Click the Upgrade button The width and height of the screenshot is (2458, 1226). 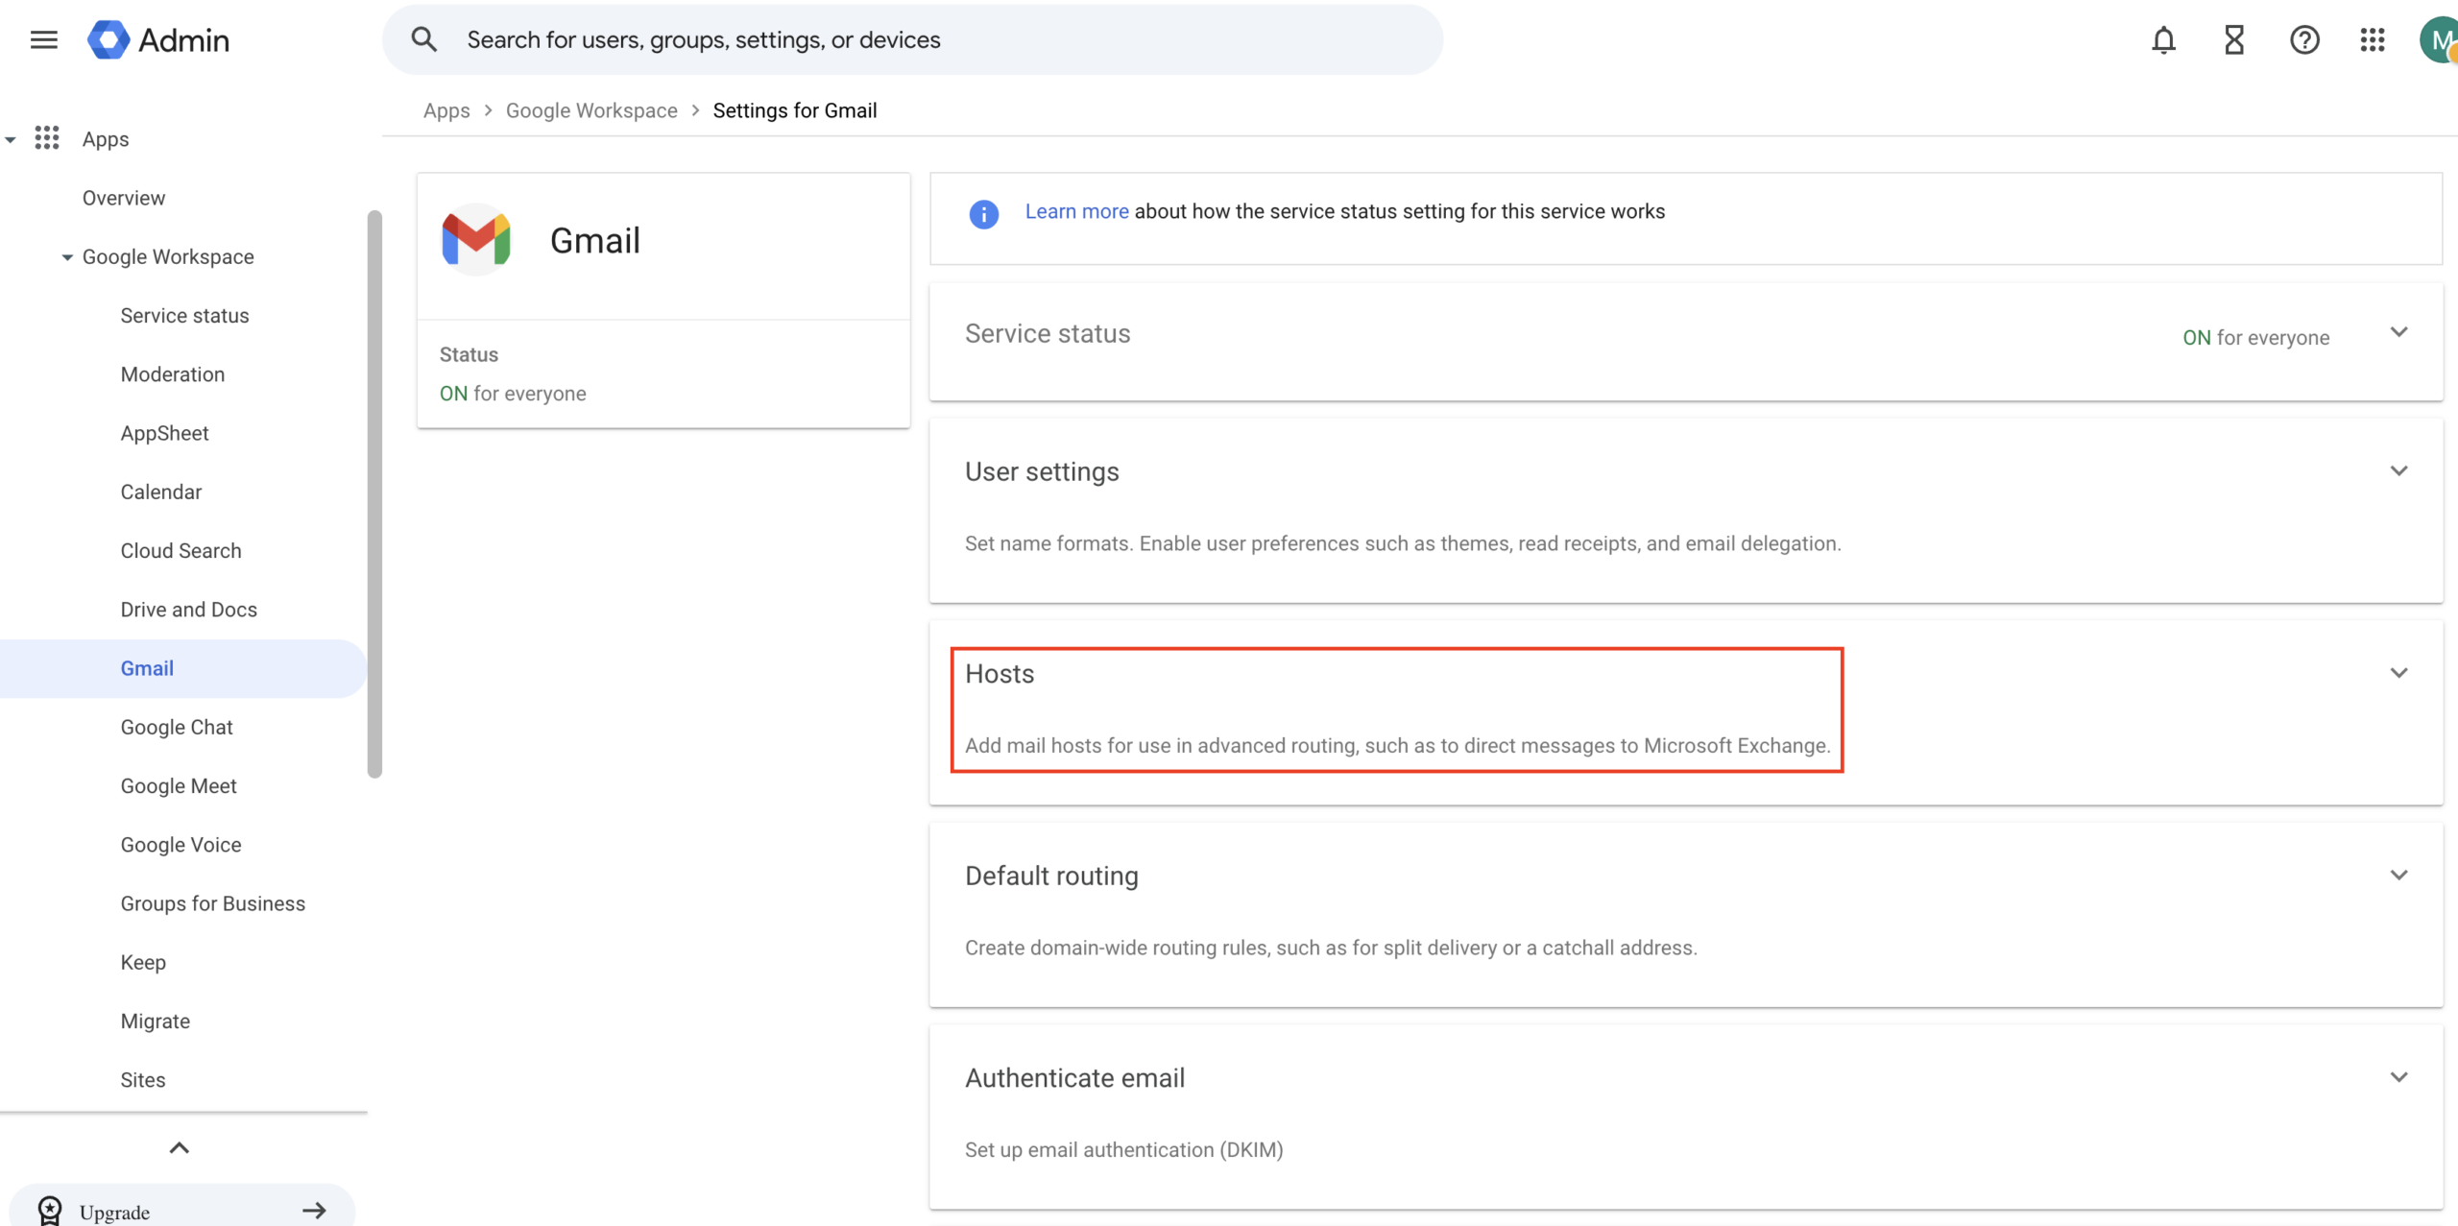[x=182, y=1211]
